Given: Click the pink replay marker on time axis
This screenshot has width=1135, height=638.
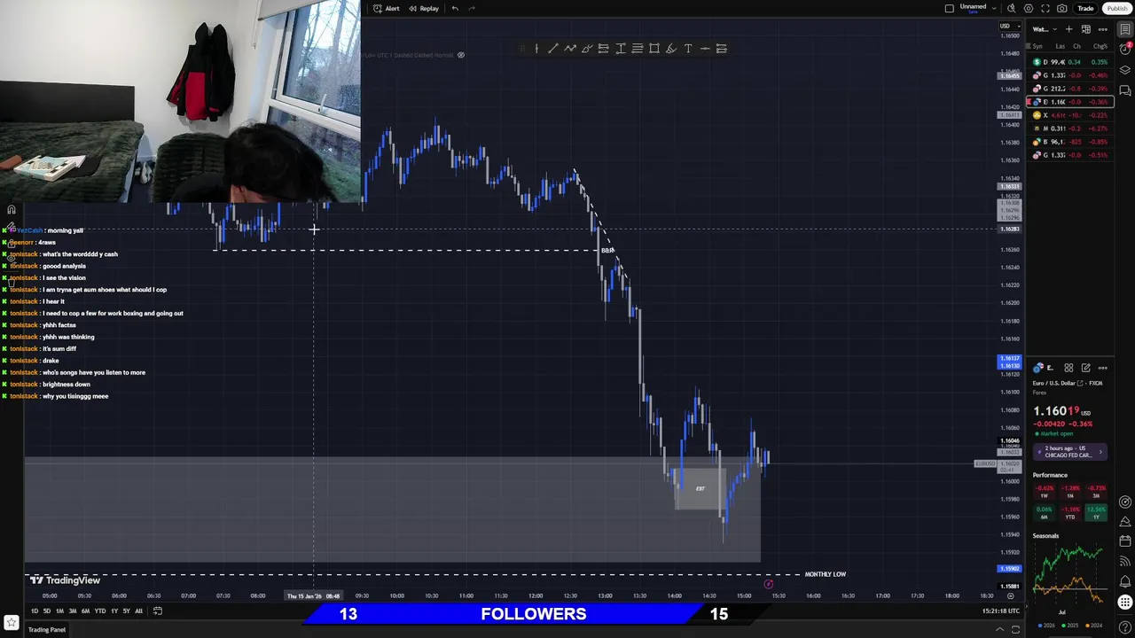Looking at the screenshot, I should [769, 585].
